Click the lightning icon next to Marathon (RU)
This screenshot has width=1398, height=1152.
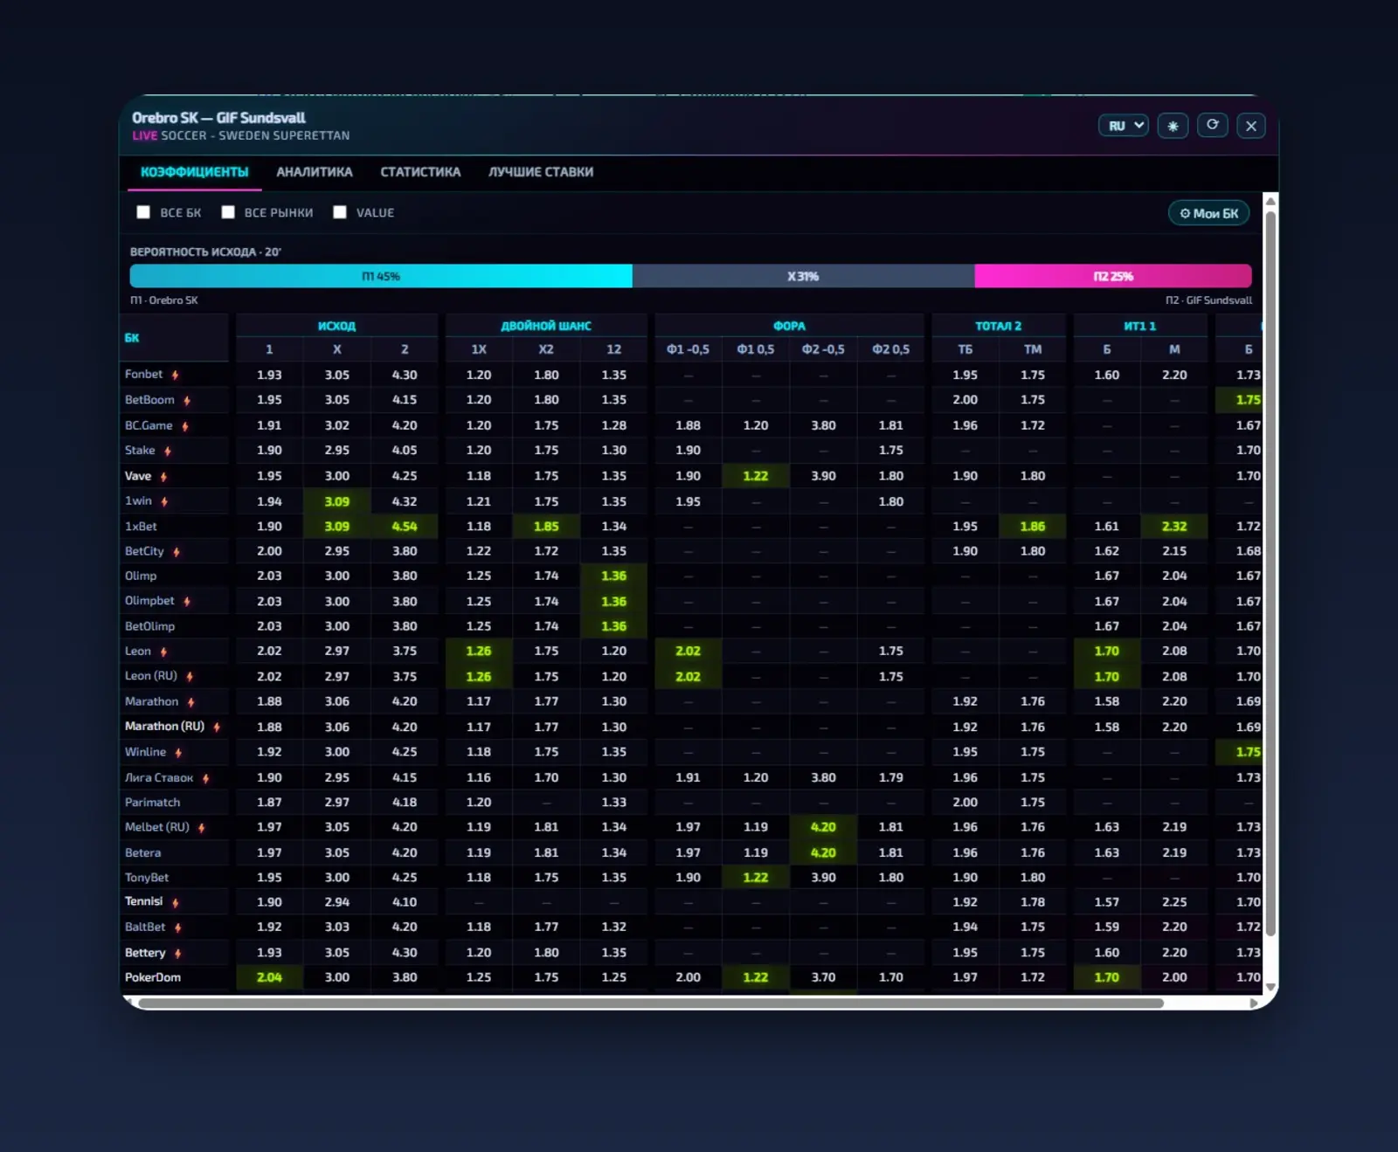click(217, 727)
